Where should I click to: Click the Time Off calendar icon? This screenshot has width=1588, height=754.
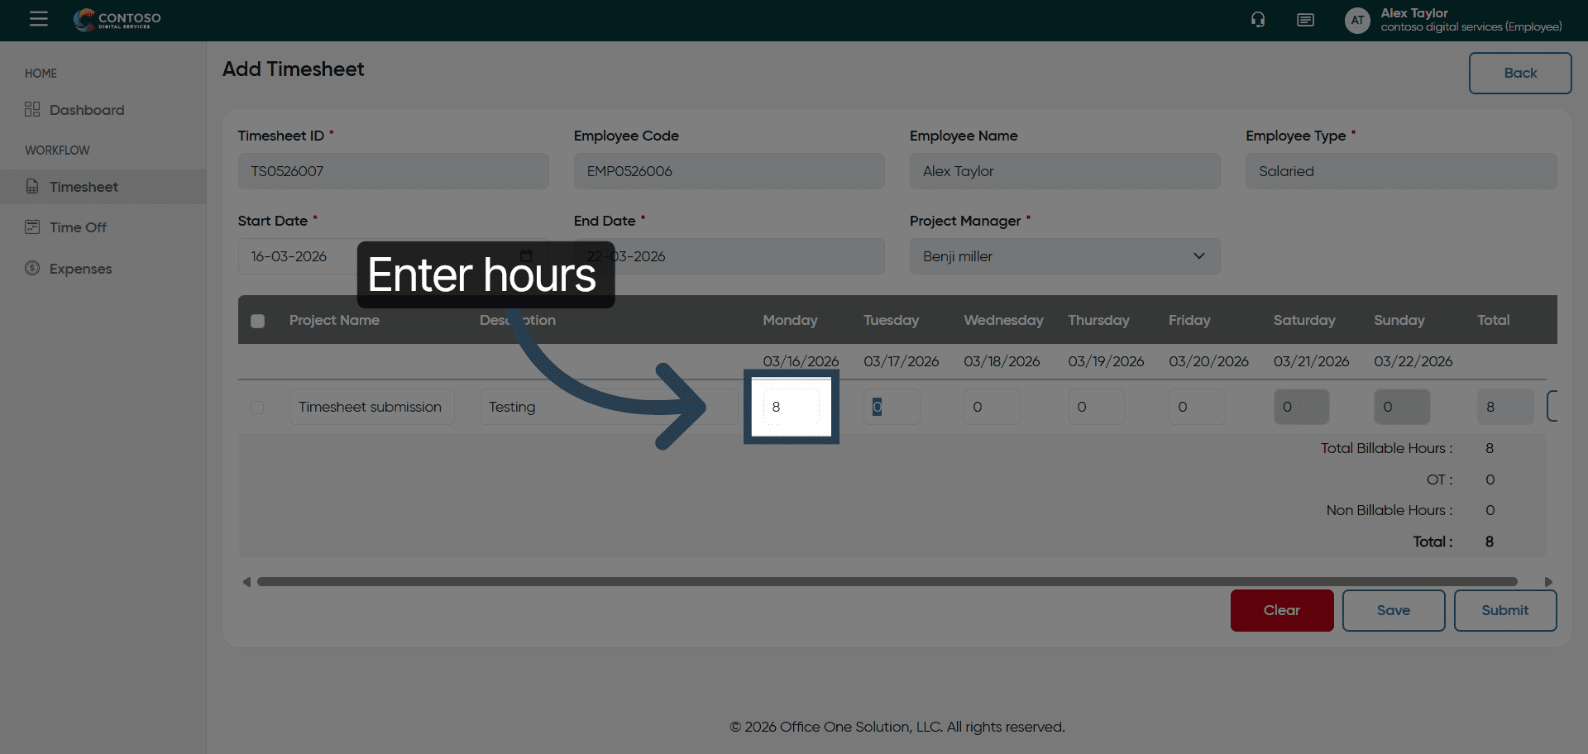click(32, 227)
